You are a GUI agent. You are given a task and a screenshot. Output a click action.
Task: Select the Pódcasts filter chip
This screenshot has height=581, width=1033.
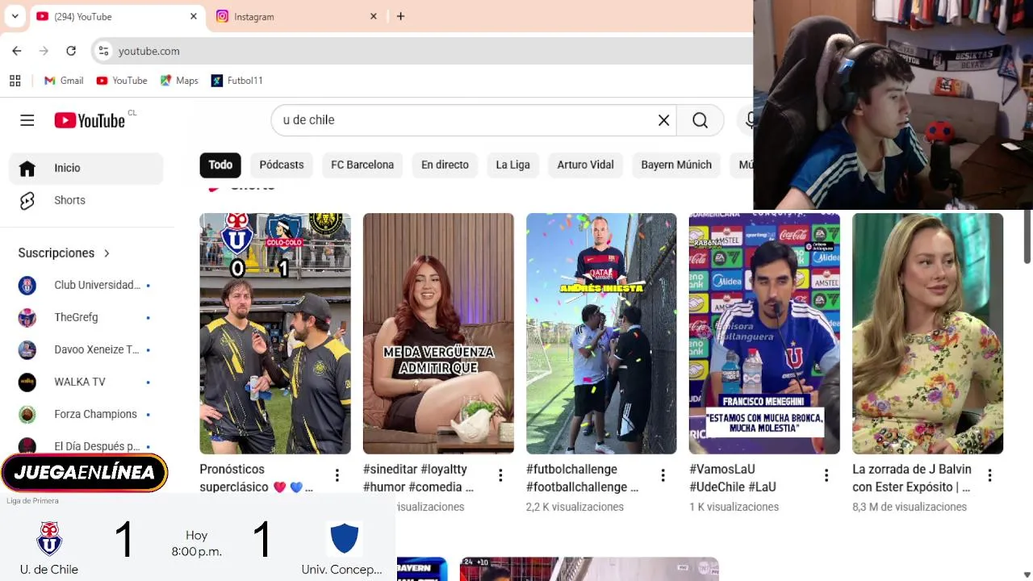(282, 165)
